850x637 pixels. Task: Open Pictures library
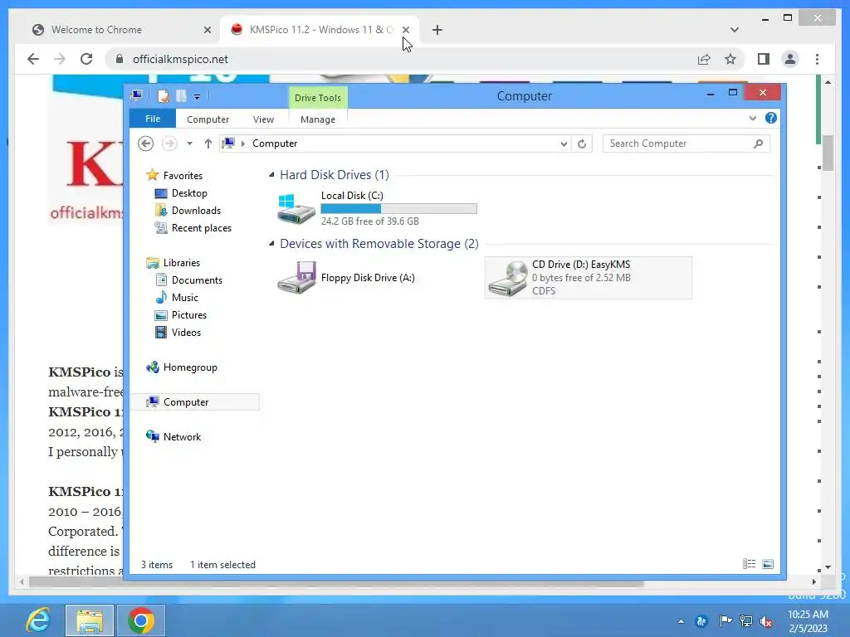click(188, 314)
